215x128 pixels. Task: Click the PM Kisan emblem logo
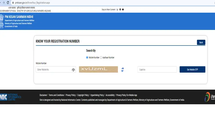tap(2, 21)
